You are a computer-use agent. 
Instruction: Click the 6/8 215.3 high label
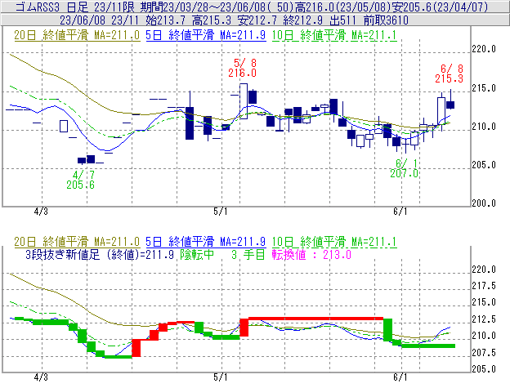450,74
